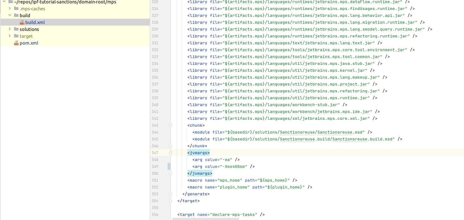
Task: Expand the solutions folder
Action: [10, 29]
